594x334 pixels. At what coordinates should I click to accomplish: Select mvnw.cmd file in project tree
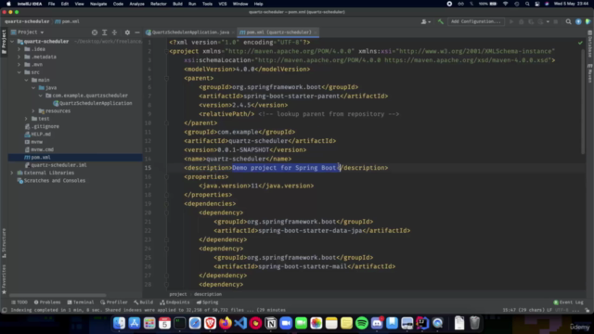click(39, 149)
